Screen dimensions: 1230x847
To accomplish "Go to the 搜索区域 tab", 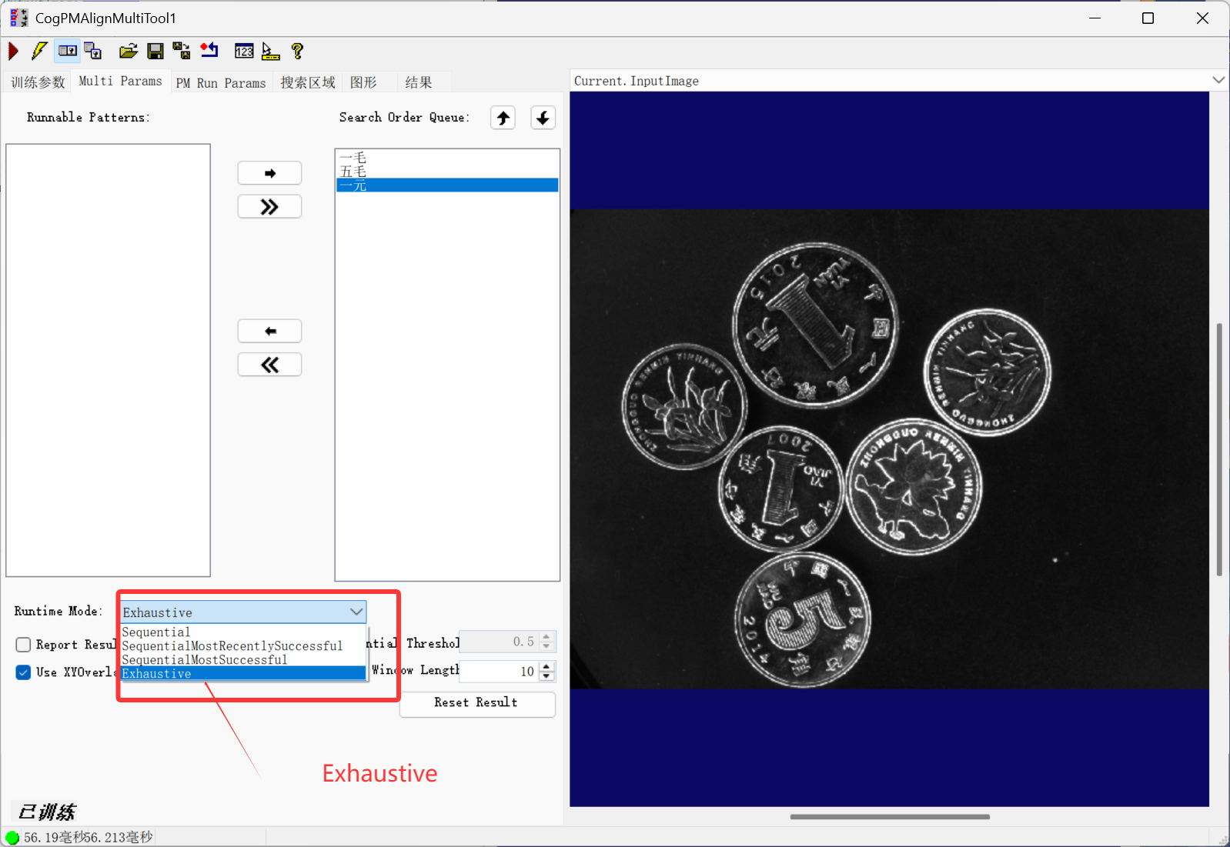I will pos(308,82).
